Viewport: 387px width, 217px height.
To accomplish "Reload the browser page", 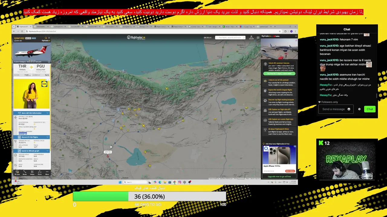I will click(22, 31).
